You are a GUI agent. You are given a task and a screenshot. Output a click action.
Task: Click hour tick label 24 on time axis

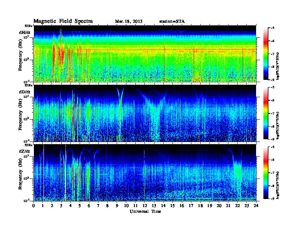coord(256,206)
